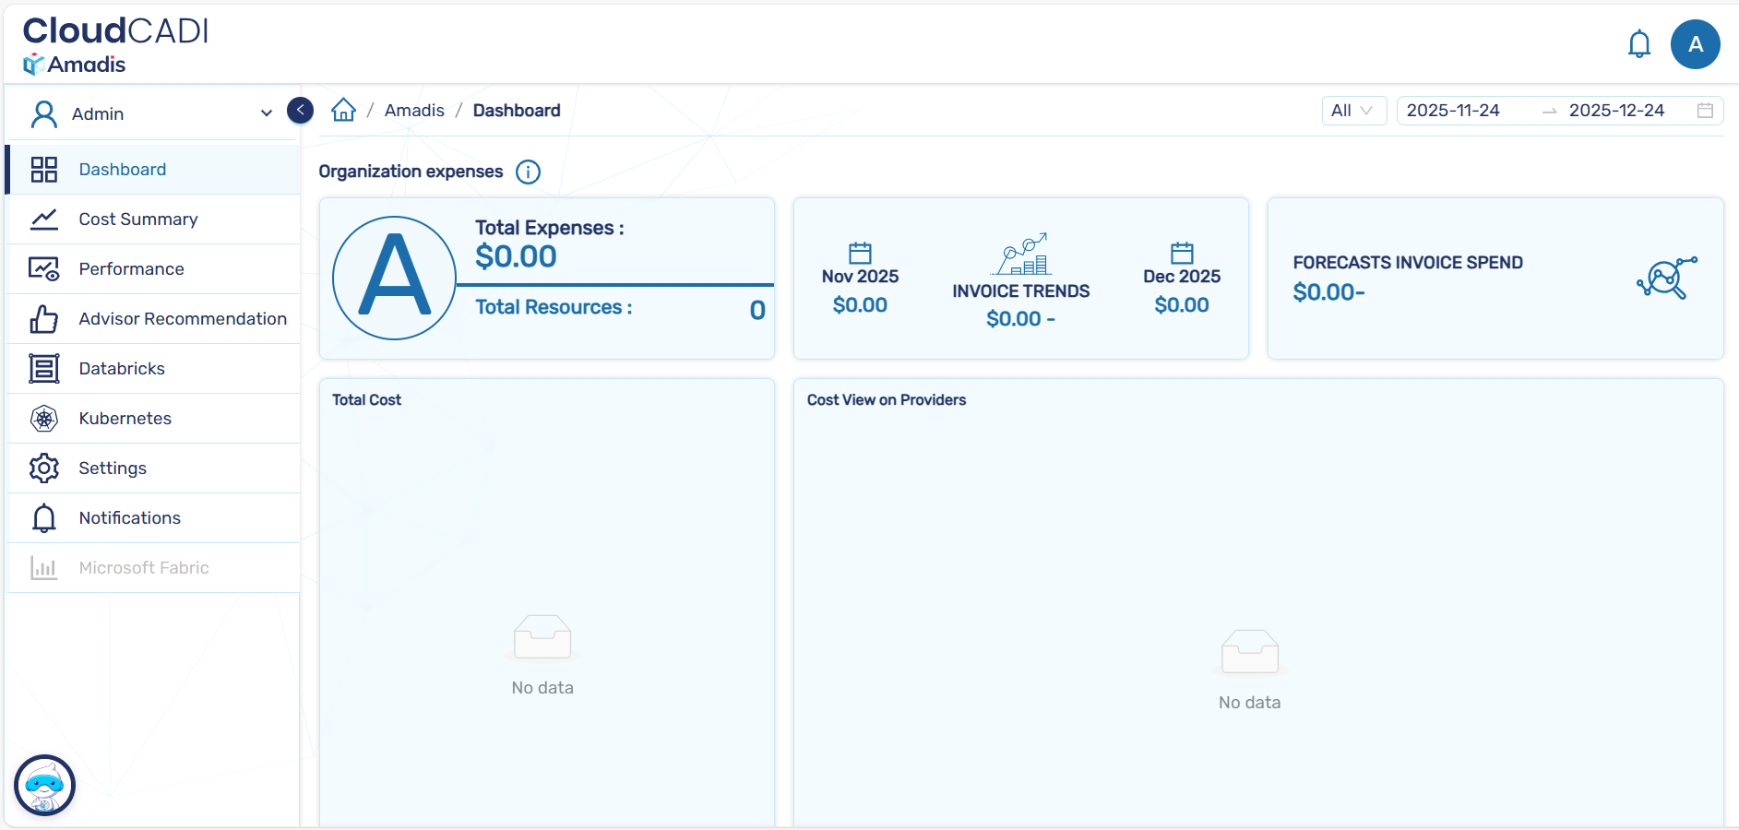Screen dimensions: 1739x830
Task: Click the forecast analytics magnifier icon
Action: click(1666, 278)
